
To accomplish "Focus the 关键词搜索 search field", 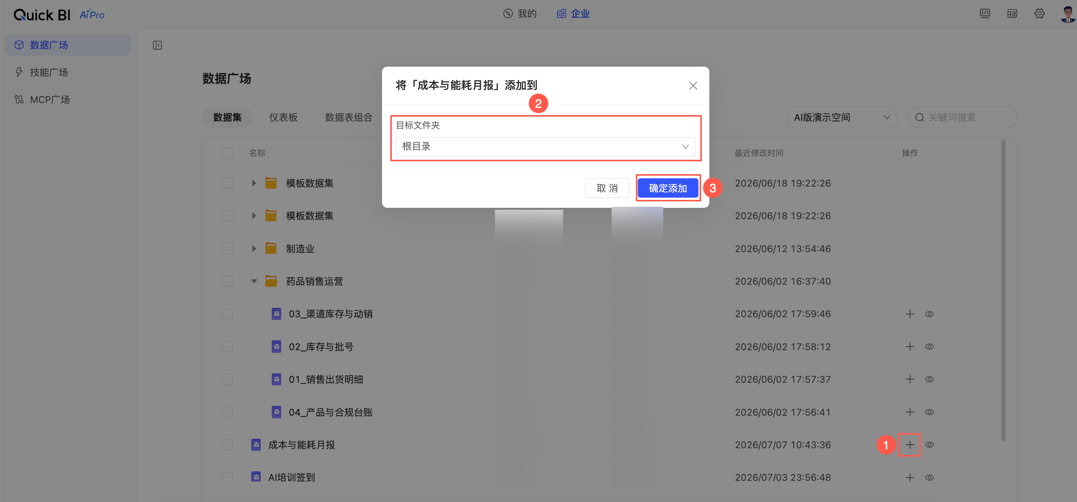I will click(962, 117).
